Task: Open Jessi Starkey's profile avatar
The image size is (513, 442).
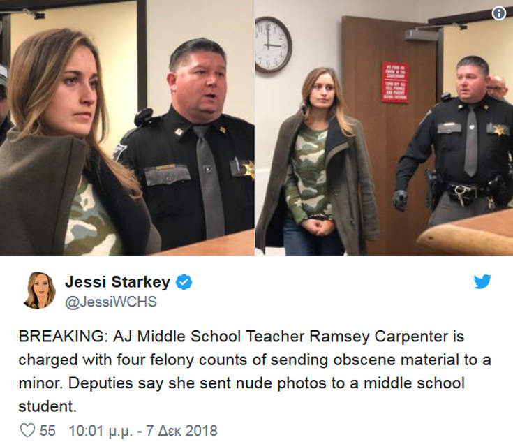Action: (40, 290)
